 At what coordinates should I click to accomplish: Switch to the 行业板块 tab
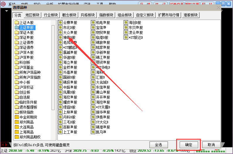pyautogui.click(x=51, y=15)
